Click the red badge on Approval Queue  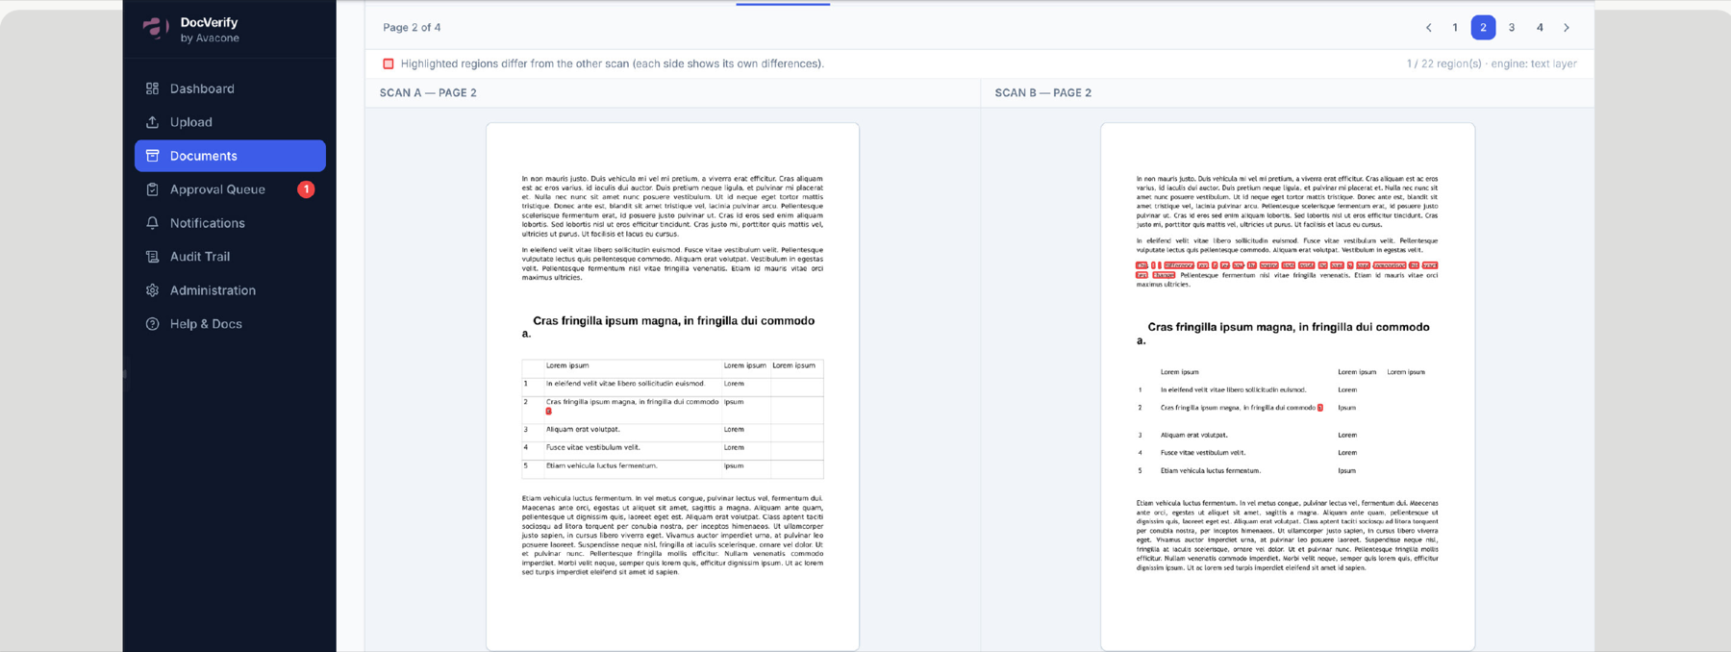306,189
